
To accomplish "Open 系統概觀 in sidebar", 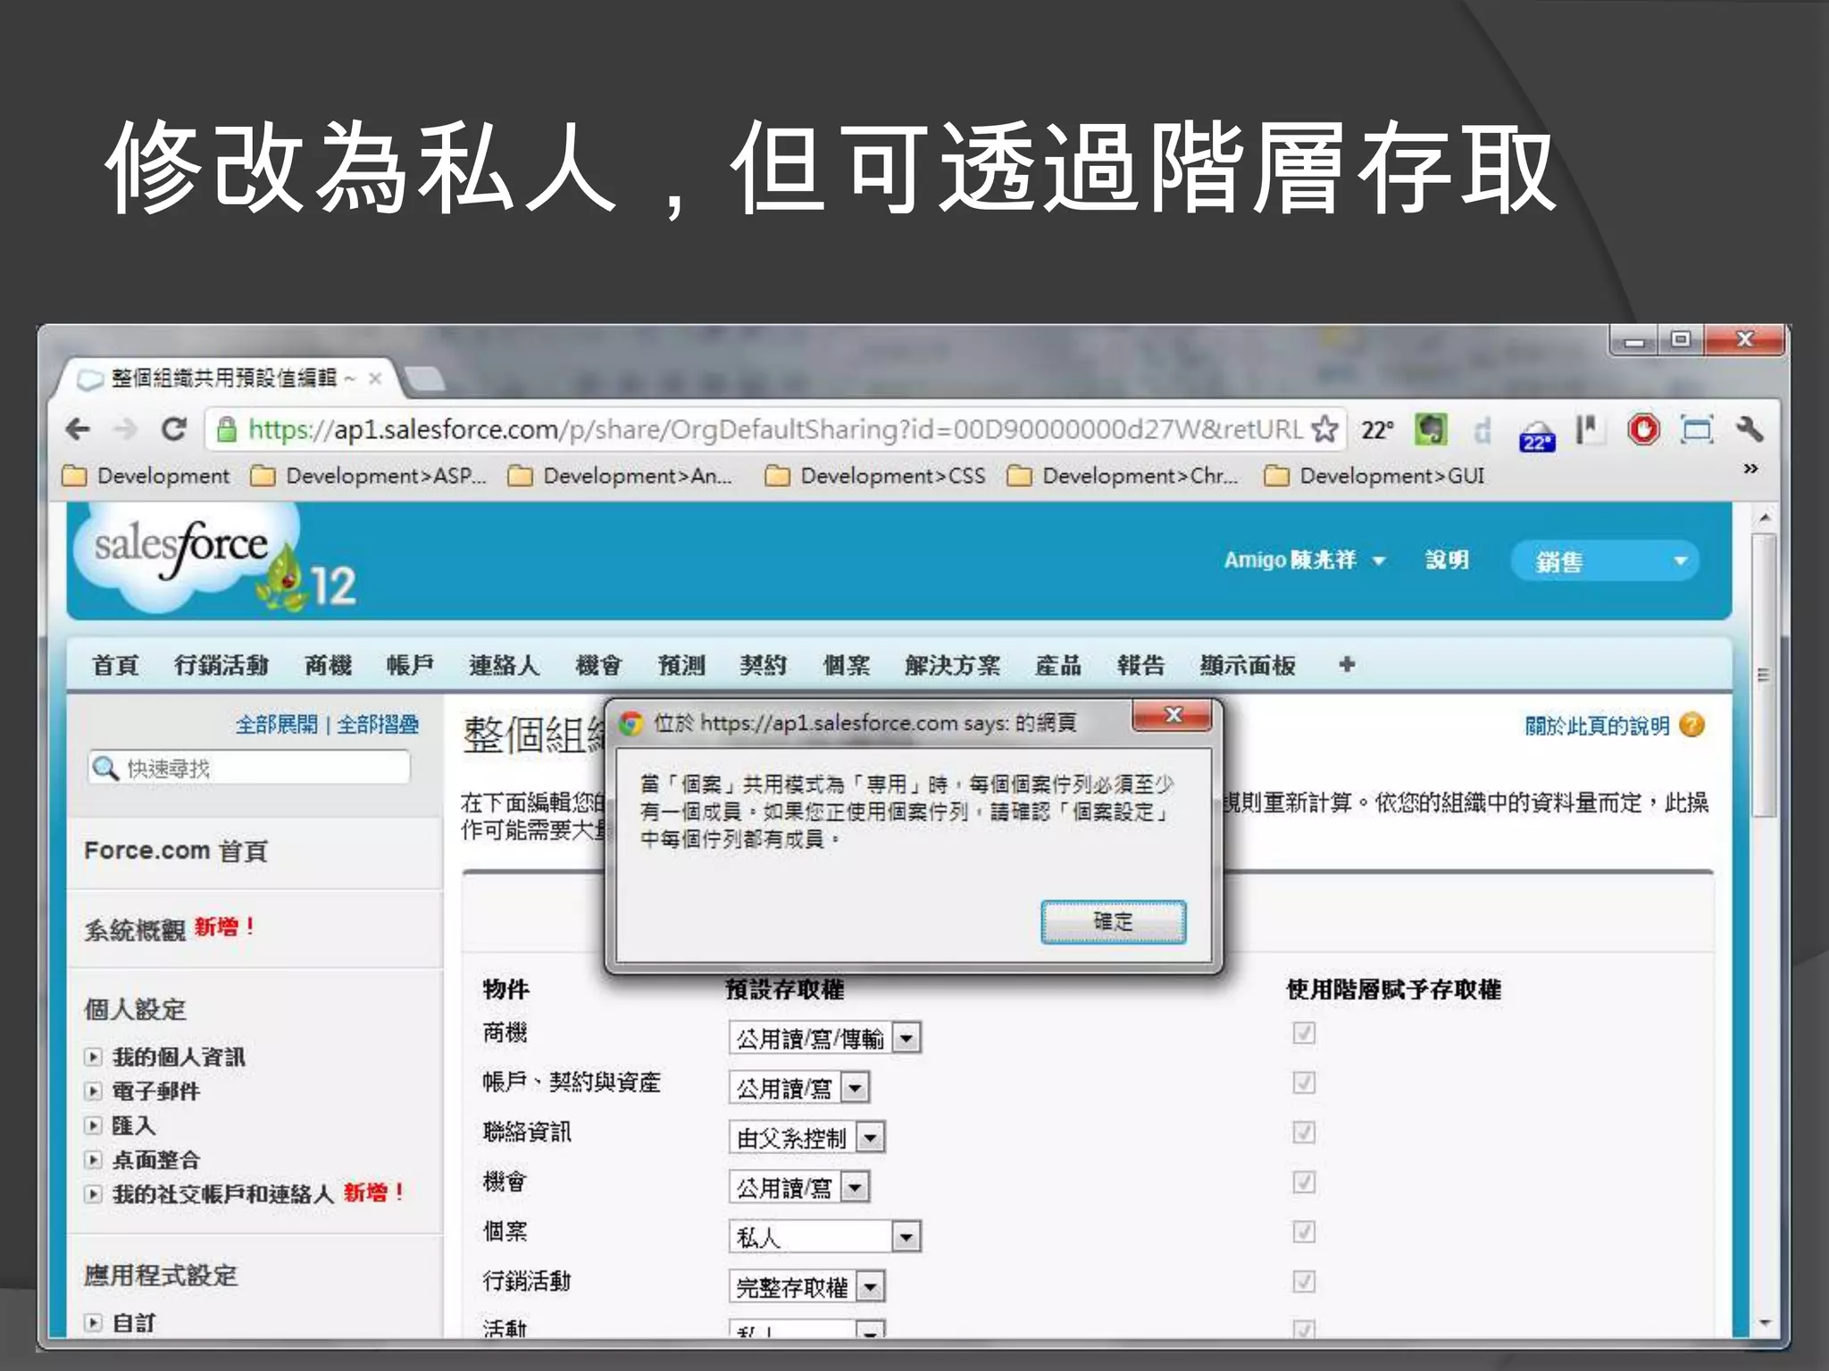I will pos(135,929).
